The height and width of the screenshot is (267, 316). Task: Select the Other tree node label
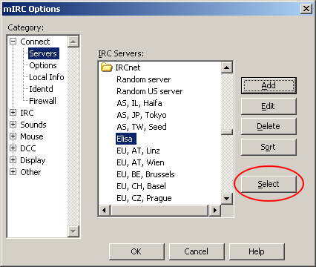(x=30, y=172)
